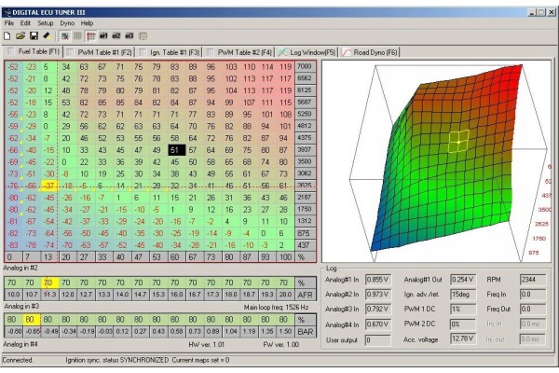Click the Connected. status bar text
559x373 pixels.
(18, 360)
